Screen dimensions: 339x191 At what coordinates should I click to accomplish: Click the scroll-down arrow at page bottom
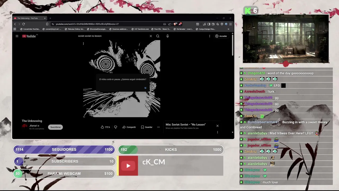[x=233, y=132]
